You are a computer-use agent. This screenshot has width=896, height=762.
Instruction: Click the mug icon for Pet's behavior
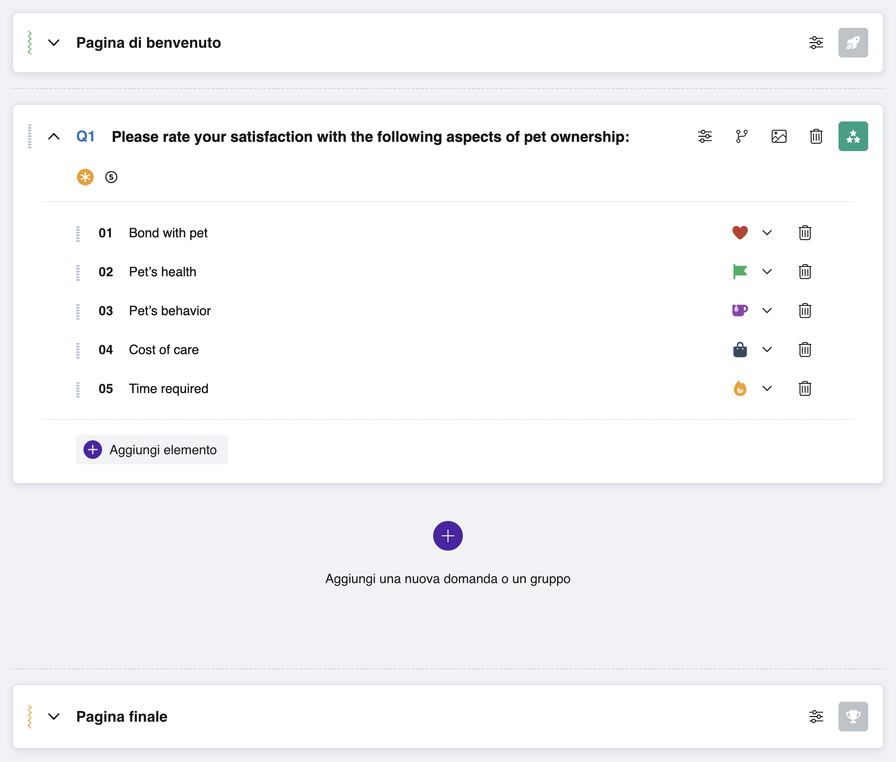coord(740,311)
